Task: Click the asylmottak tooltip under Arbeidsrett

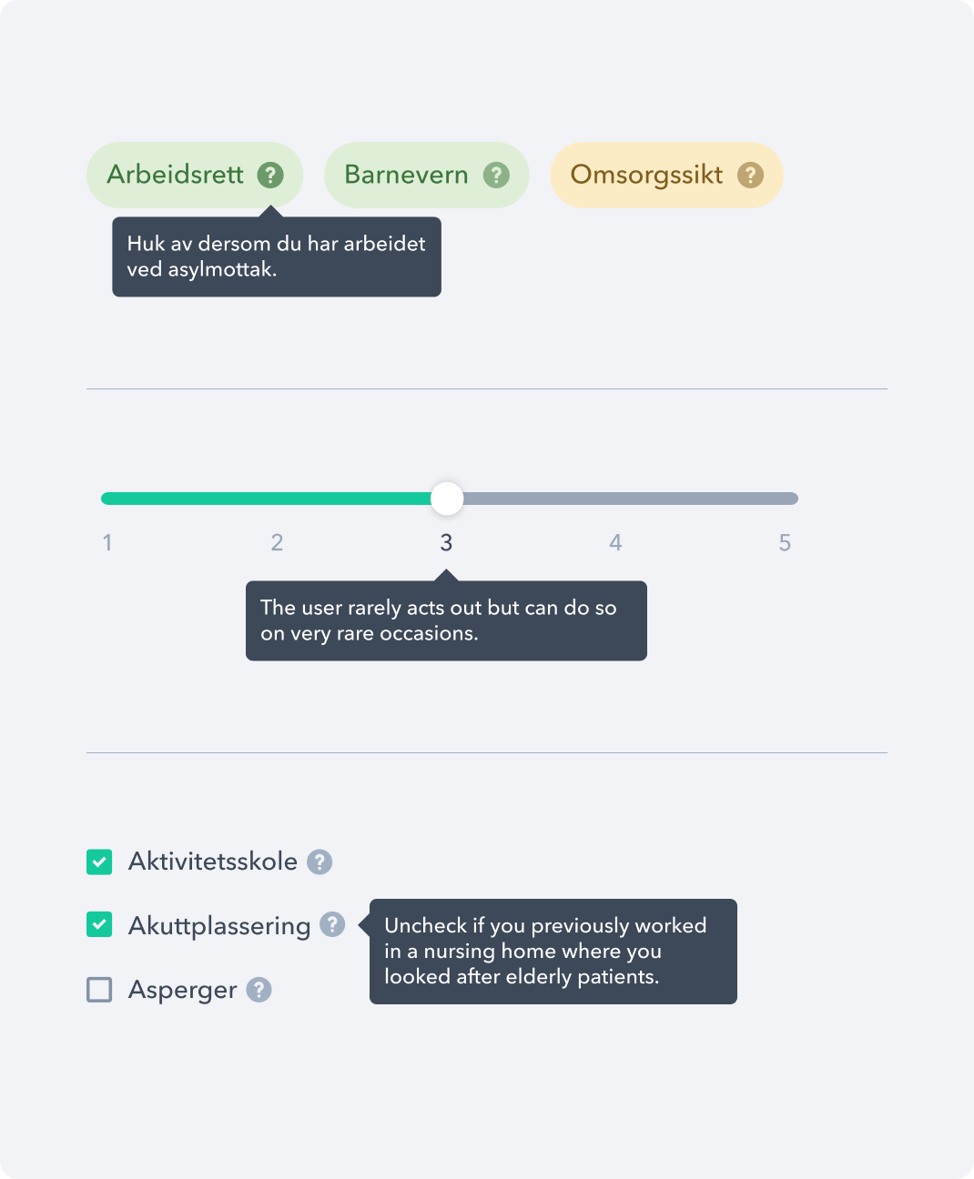Action: pyautogui.click(x=276, y=257)
